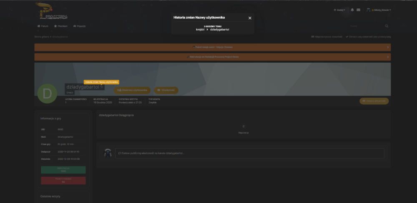Image resolution: width=417 pixels, height=203 pixels.
Task: Close the username change history popup
Action: 250,18
